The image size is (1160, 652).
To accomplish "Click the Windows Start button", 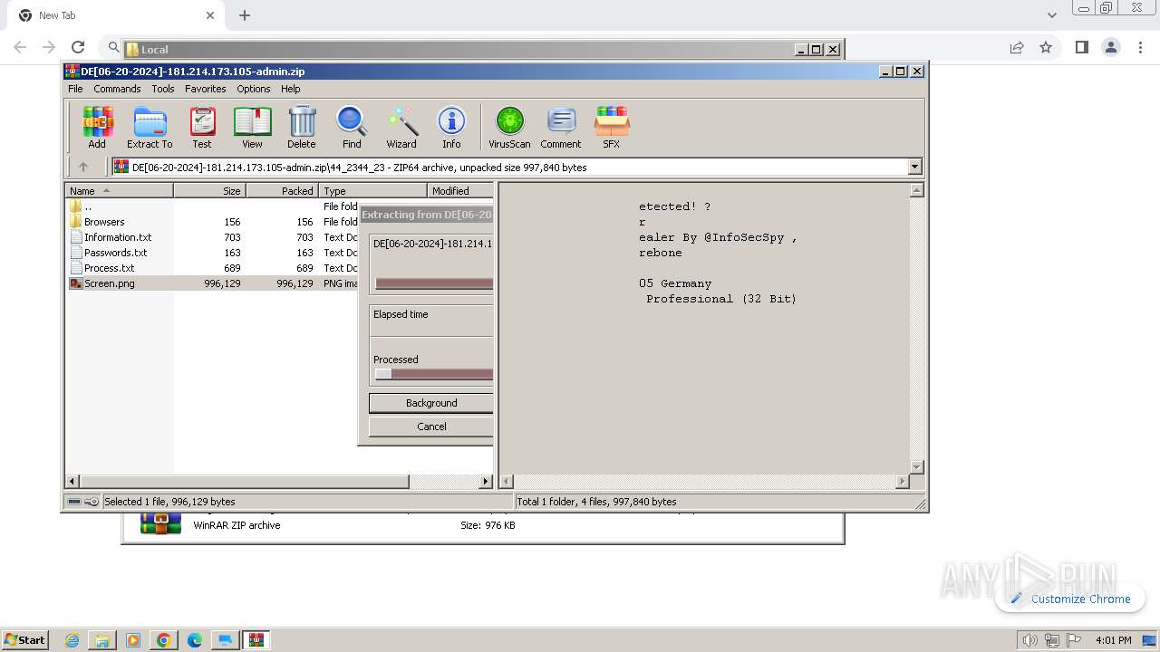I will point(24,639).
